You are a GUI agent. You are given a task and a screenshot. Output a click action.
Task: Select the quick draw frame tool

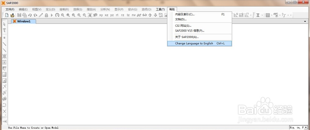coord(4,50)
